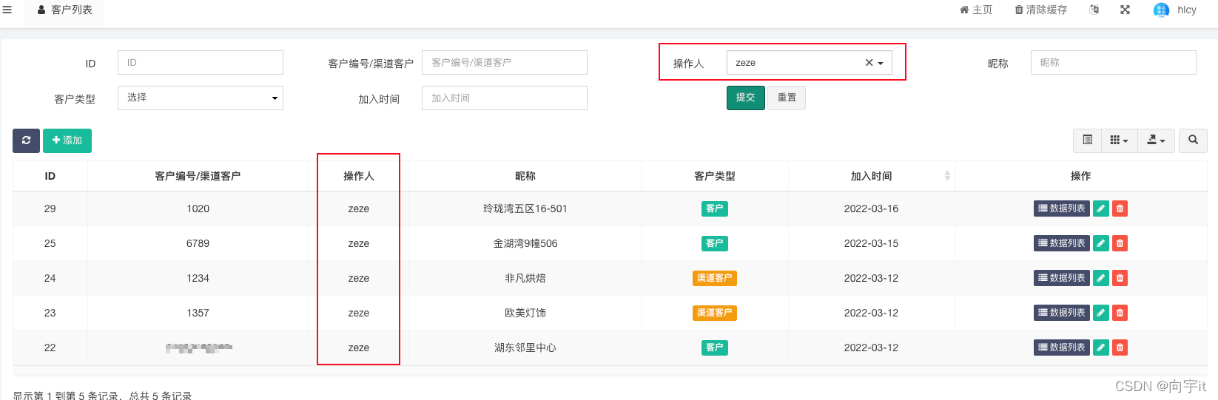Clear the zeze selection with the X
The height and width of the screenshot is (400, 1218).
(869, 63)
